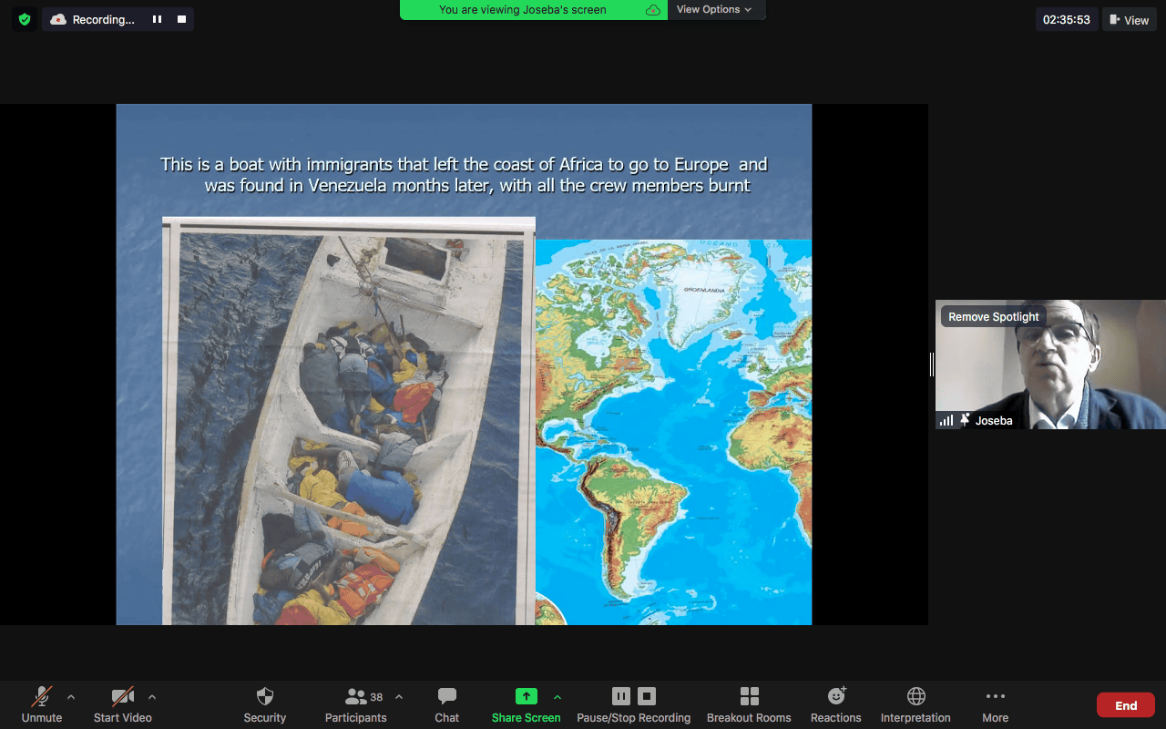1166x729 pixels.
Task: Open the Chat panel
Action: coord(447,704)
